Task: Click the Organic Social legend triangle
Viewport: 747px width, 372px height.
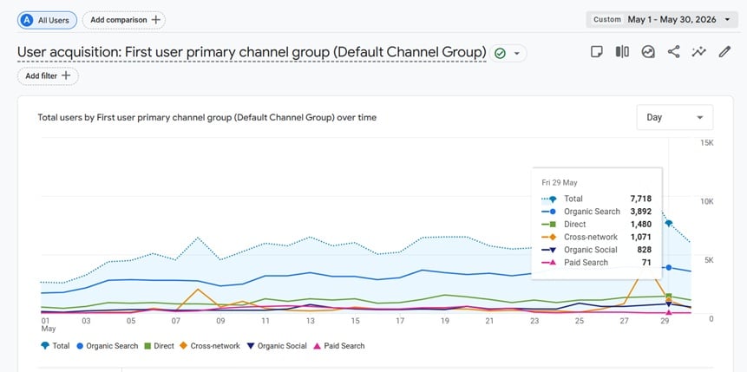Action: [251, 346]
